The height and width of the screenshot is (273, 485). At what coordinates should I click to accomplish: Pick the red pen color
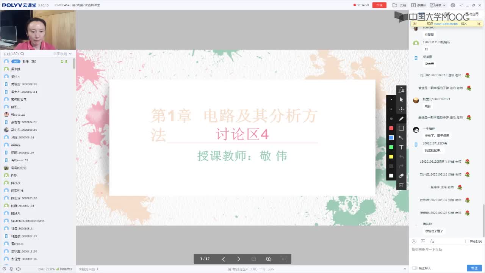(391, 128)
